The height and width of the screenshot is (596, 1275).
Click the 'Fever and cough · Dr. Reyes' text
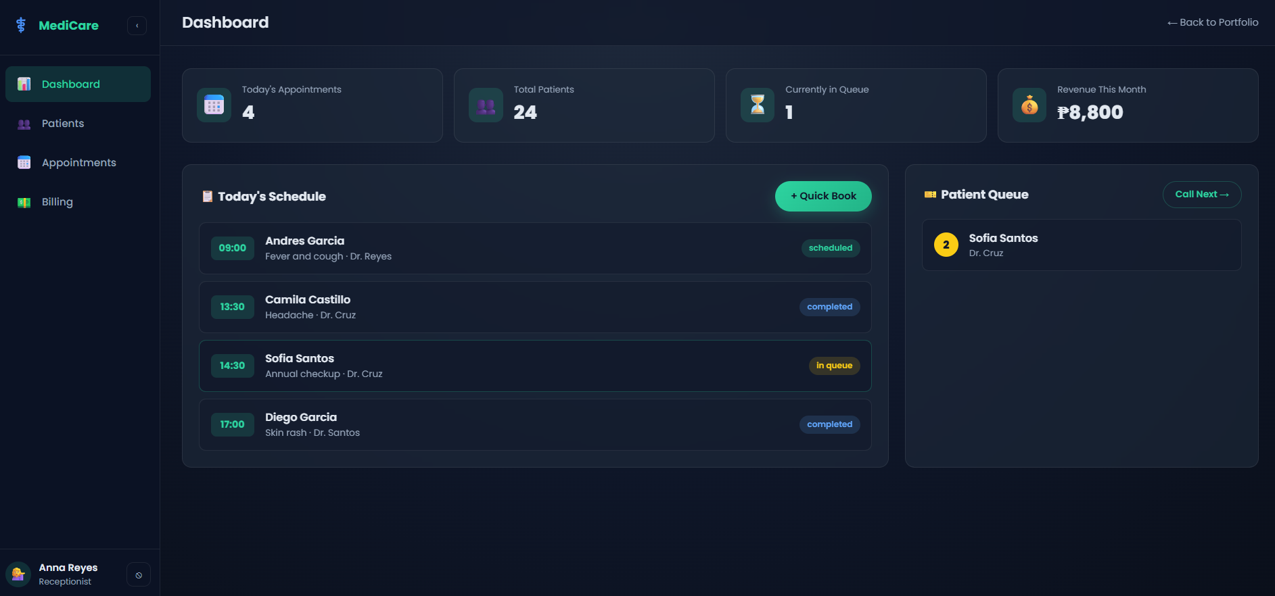(x=328, y=257)
